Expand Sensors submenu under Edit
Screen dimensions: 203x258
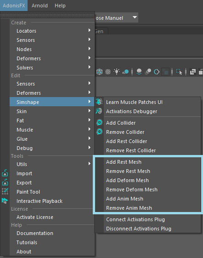pos(52,84)
